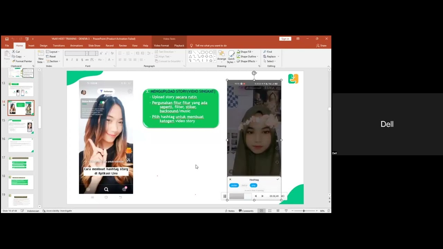Open the Shape Fill dropdown
The image size is (443, 249).
(245, 52)
